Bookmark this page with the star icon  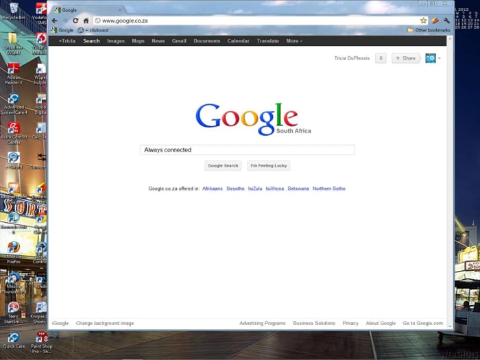point(423,21)
